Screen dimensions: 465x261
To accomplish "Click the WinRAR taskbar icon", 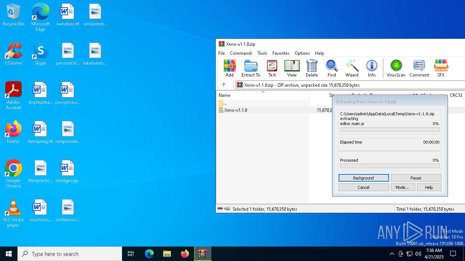I will click(202, 254).
